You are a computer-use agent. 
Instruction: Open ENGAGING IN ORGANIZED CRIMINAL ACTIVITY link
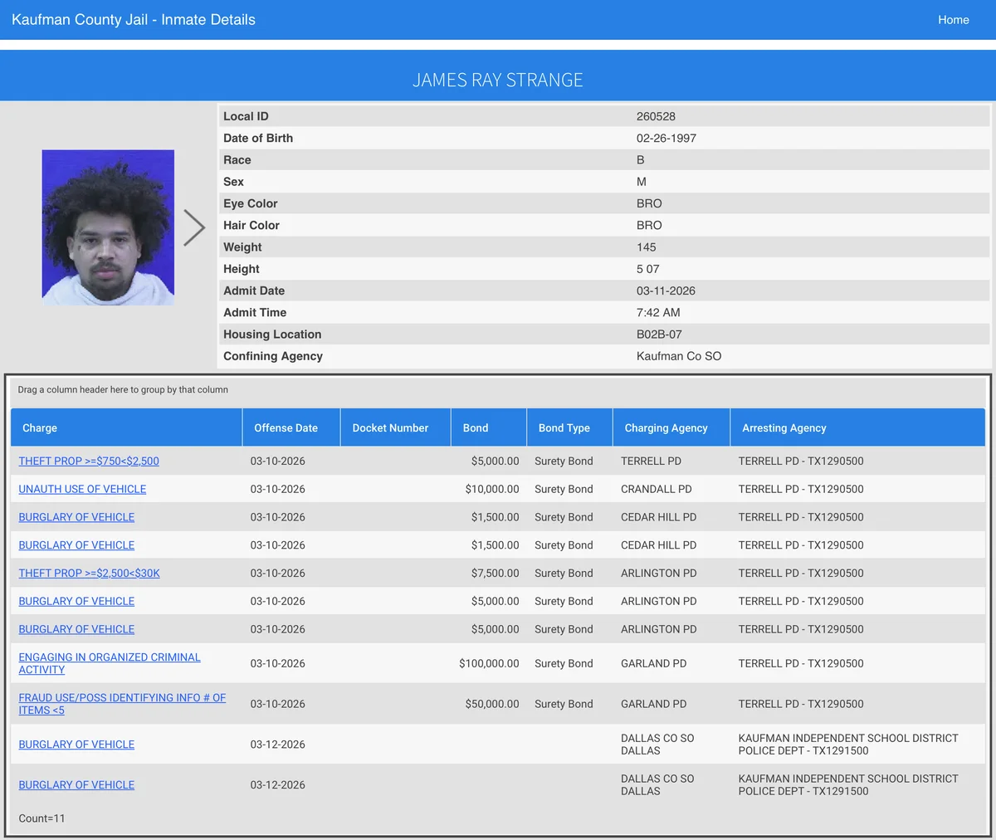click(110, 657)
